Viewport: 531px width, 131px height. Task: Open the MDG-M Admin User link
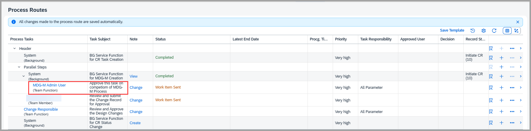click(49, 85)
